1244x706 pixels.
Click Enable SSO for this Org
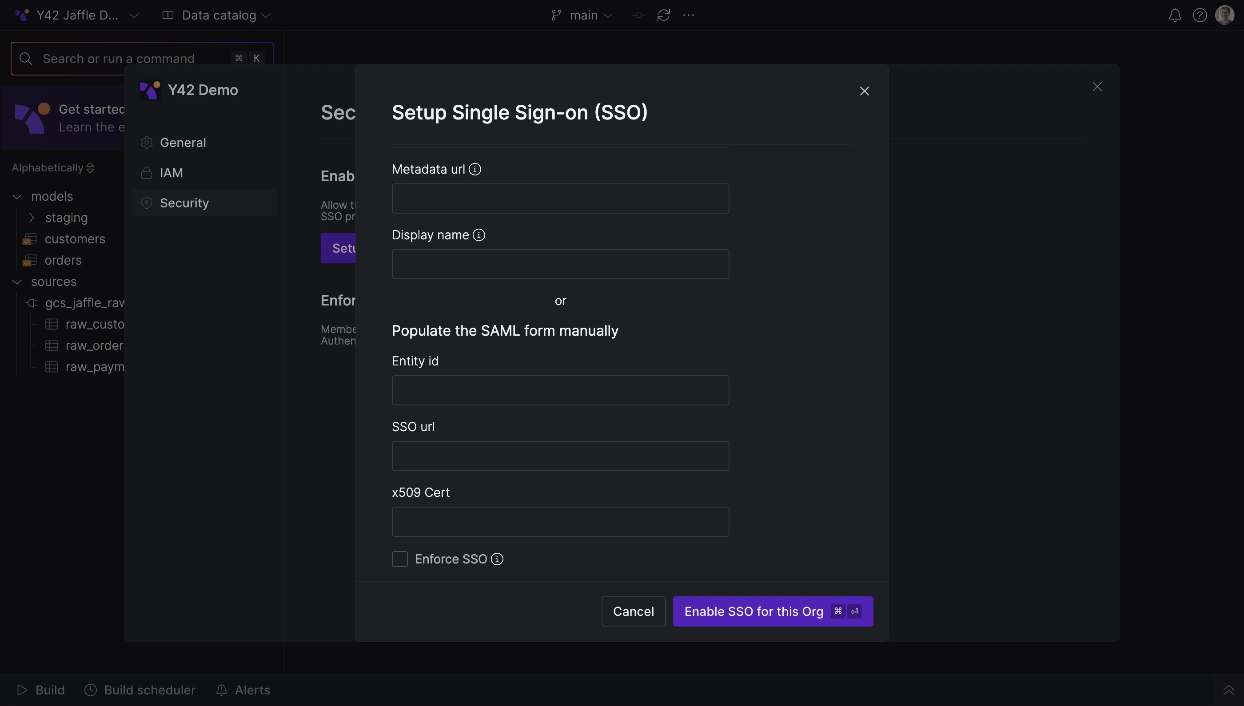click(x=773, y=611)
